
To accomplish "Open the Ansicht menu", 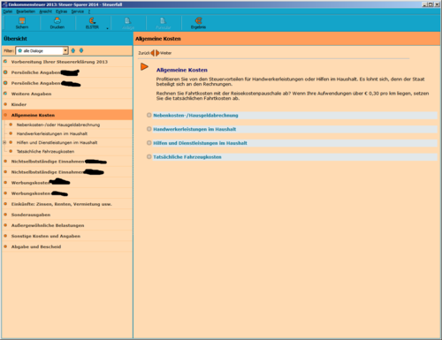I will 46,11.
